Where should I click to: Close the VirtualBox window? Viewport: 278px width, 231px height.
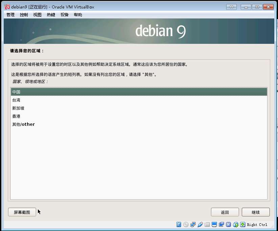click(x=268, y=7)
